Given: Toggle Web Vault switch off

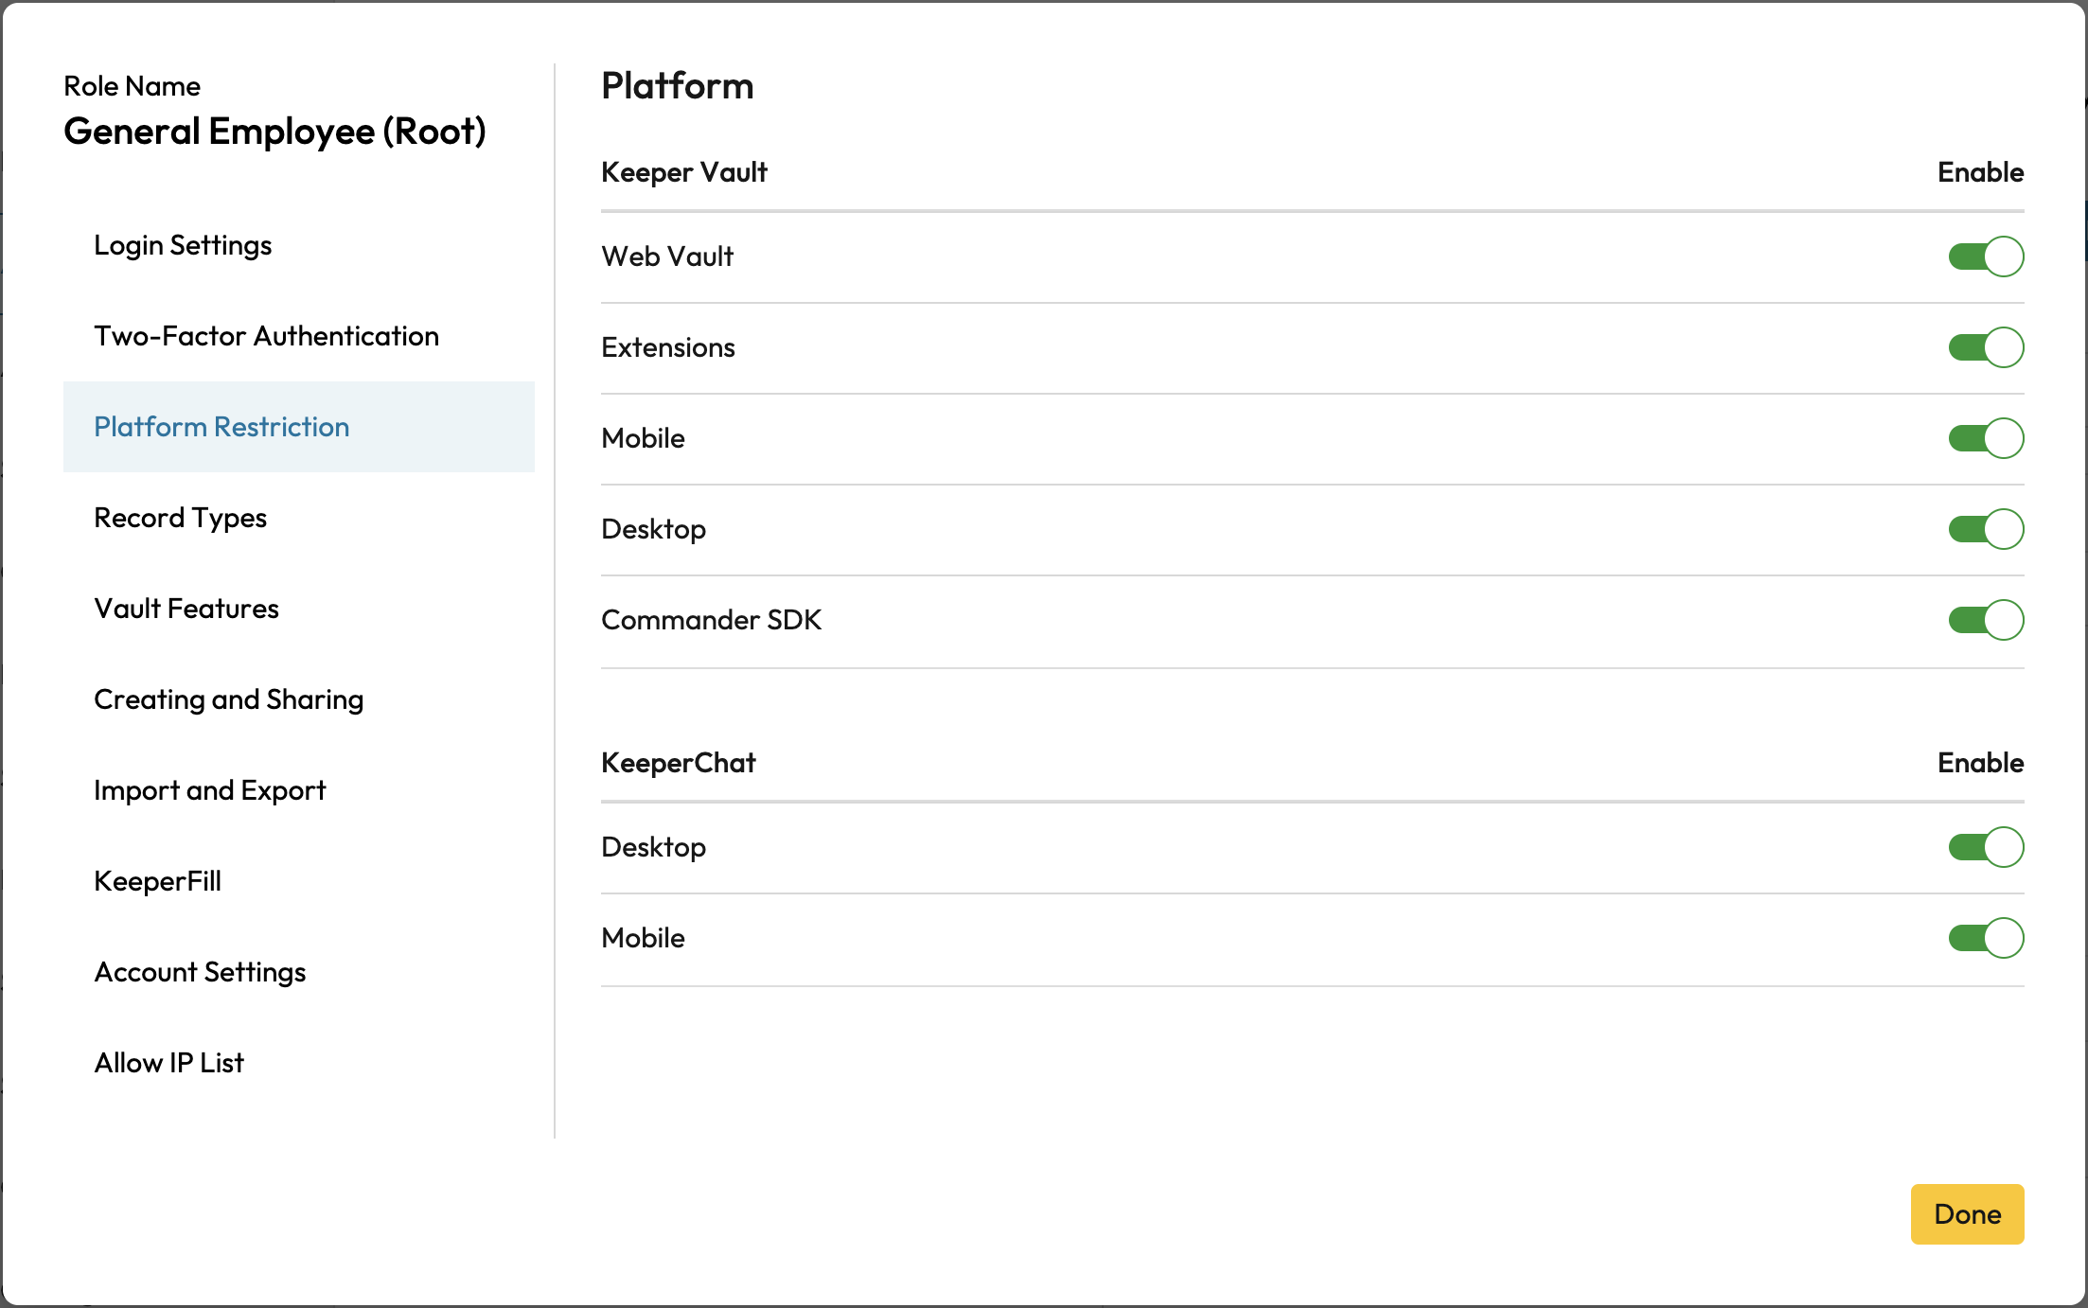Looking at the screenshot, I should [x=1985, y=256].
